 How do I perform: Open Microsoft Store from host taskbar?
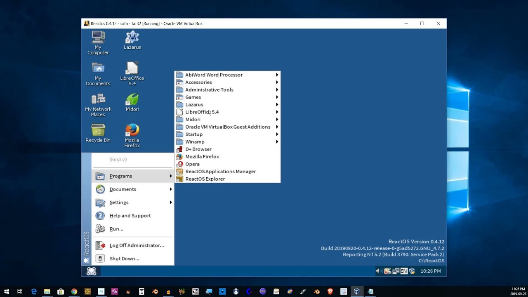coord(61,291)
